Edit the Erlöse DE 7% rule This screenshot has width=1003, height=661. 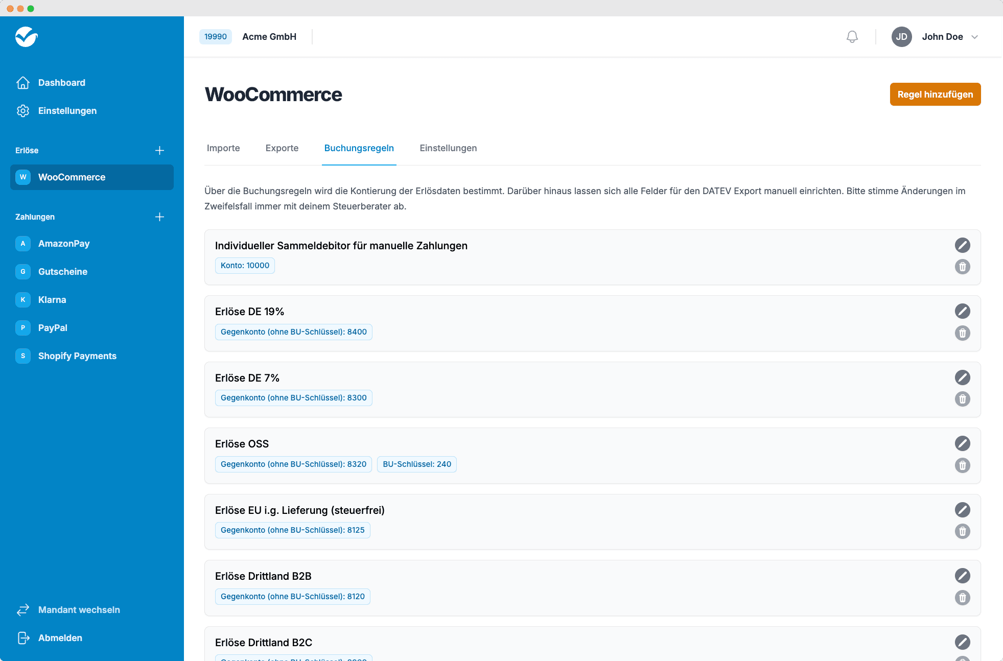pos(962,377)
